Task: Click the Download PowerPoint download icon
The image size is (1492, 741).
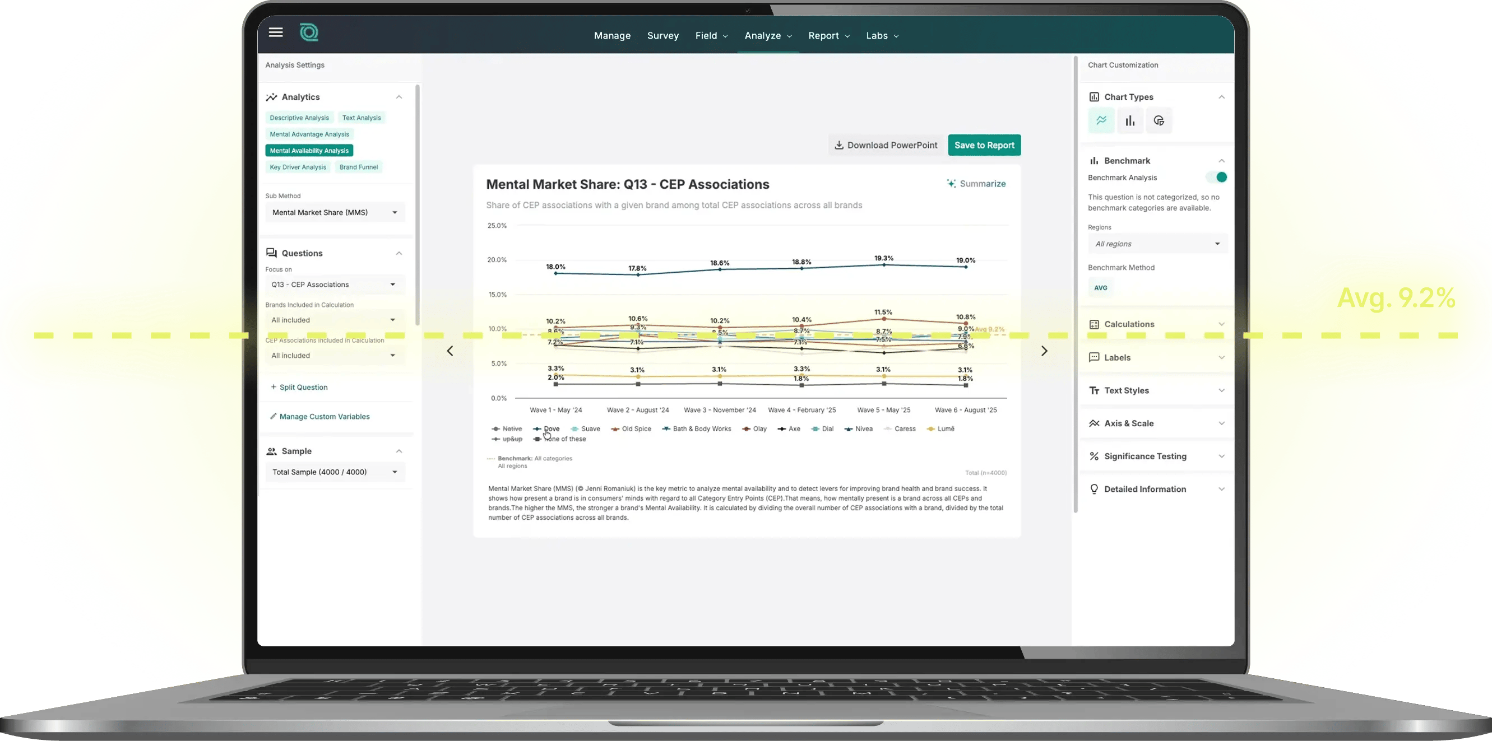Action: 838,145
